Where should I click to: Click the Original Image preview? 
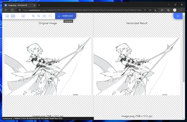pyautogui.click(x=47, y=66)
